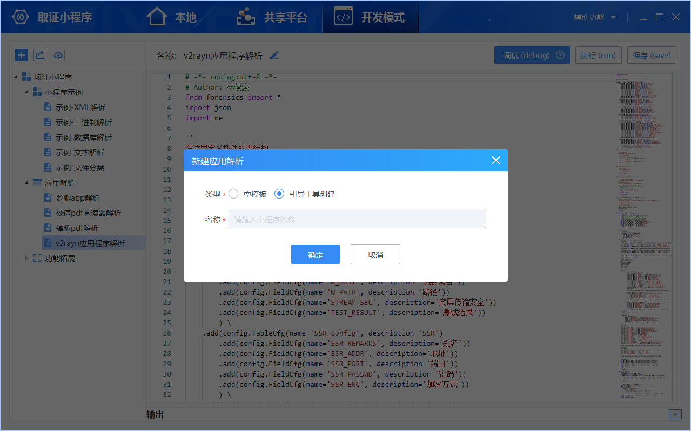Click the 保存 (save) button
This screenshot has width=691, height=431.
[x=651, y=54]
